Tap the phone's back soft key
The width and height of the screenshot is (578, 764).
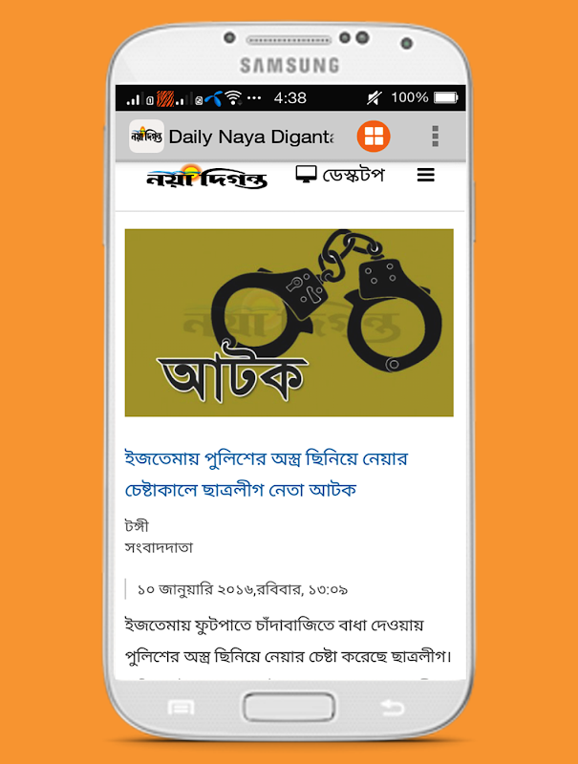tap(392, 707)
